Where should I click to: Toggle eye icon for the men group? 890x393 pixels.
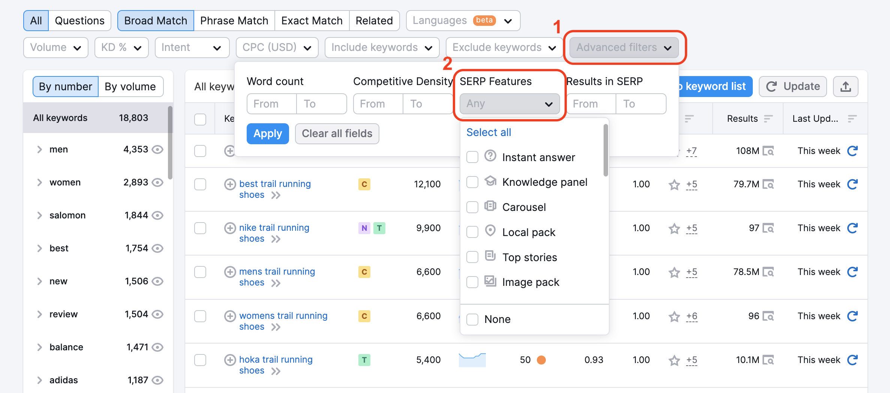click(157, 149)
